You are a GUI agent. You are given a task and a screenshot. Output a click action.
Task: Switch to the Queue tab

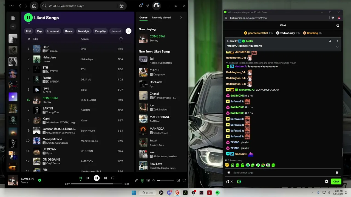[x=143, y=18]
